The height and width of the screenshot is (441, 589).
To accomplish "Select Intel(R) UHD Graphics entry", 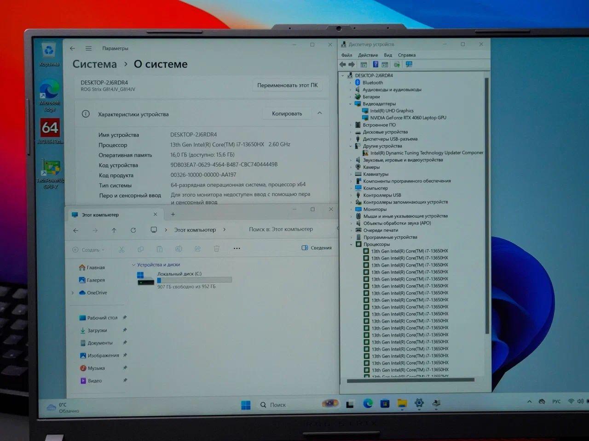I will 387,111.
